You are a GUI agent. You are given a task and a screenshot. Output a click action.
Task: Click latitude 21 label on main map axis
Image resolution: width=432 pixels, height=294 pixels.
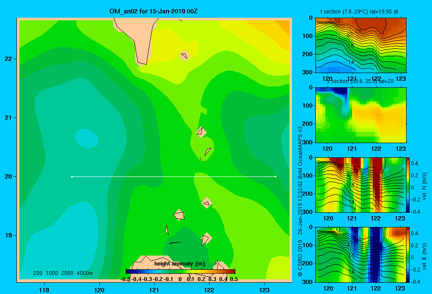point(9,118)
